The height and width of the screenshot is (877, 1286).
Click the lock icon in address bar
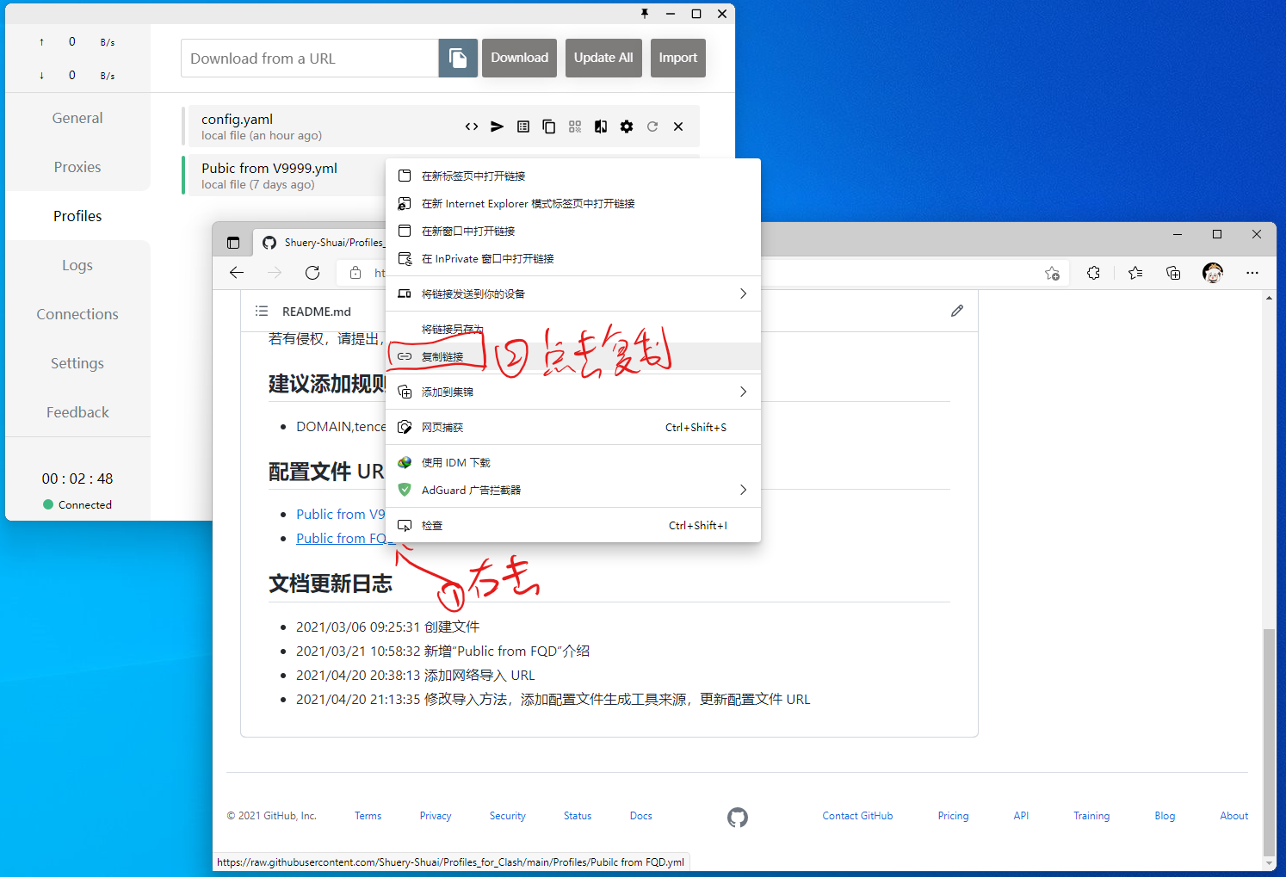(x=356, y=273)
